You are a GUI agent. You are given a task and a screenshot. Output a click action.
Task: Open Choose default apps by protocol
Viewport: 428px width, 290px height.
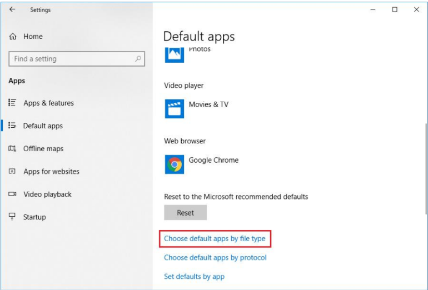(215, 258)
